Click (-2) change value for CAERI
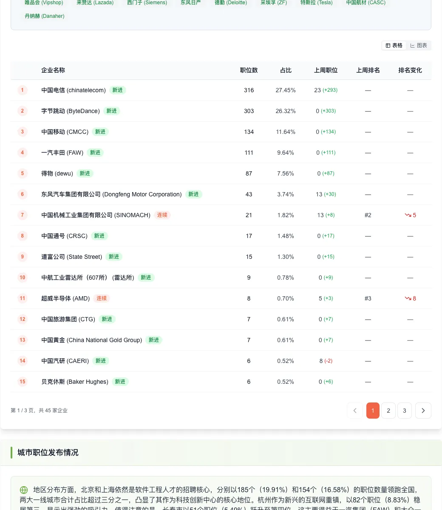Viewport: 442px width, 510px height. (329, 361)
